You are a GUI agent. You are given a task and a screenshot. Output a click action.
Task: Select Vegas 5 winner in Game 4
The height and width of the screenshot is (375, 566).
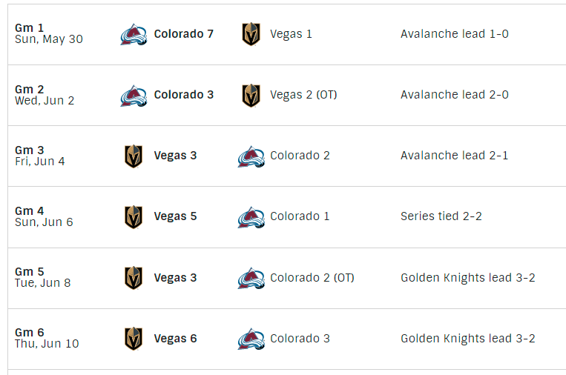175,216
